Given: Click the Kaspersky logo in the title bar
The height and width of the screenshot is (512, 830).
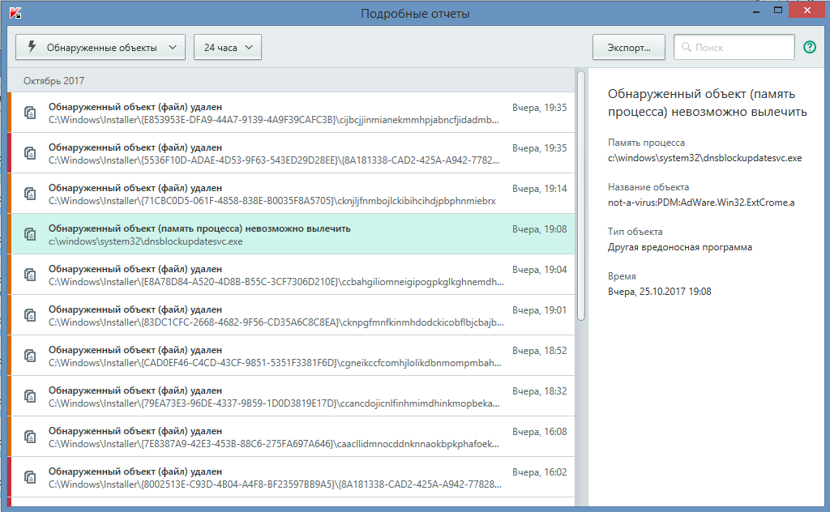Looking at the screenshot, I should [15, 13].
